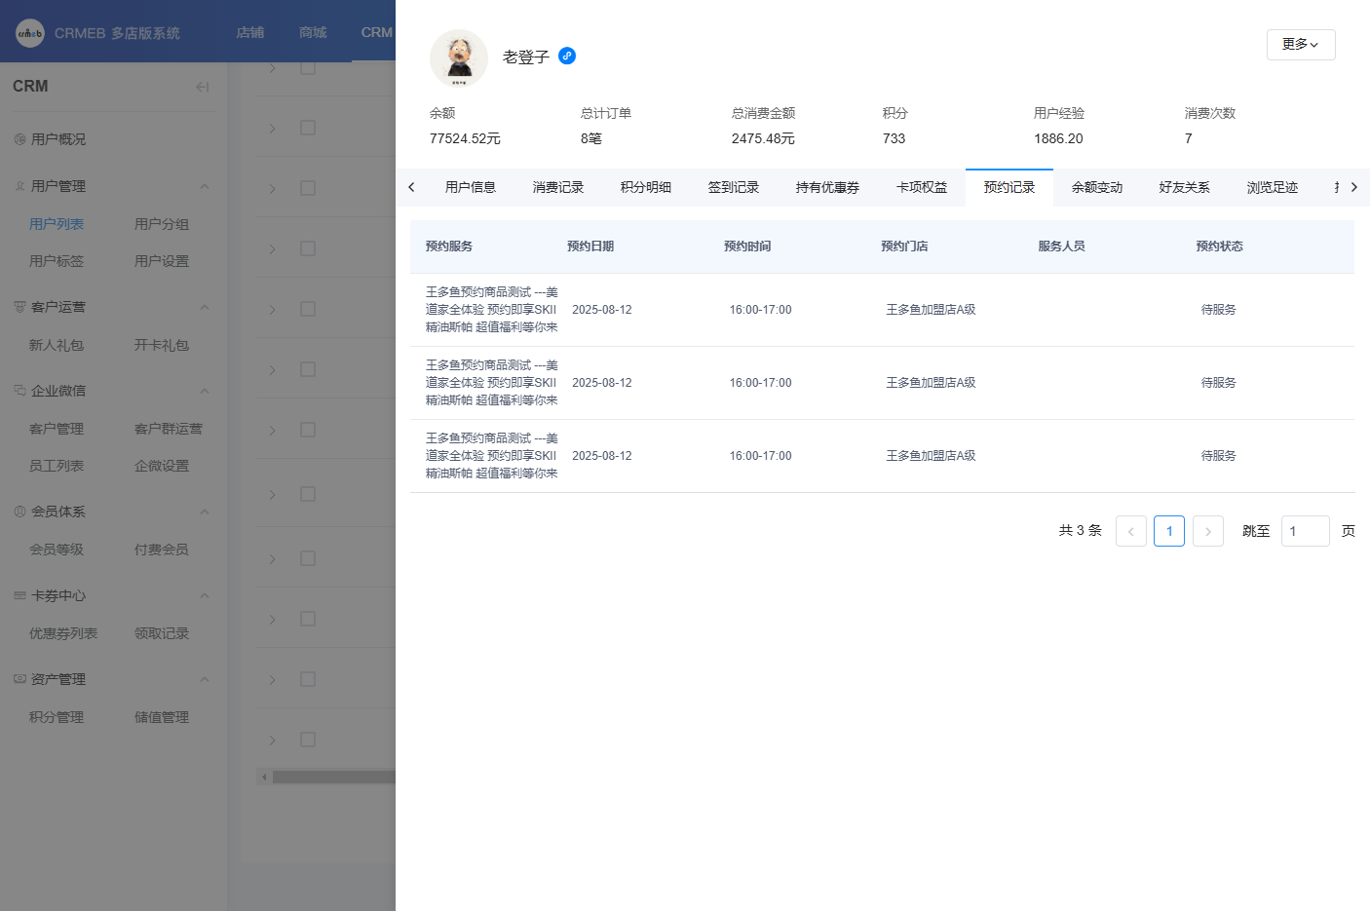The height and width of the screenshot is (911, 1370).
Task: Click the 跳至 page number input field
Action: click(1304, 531)
